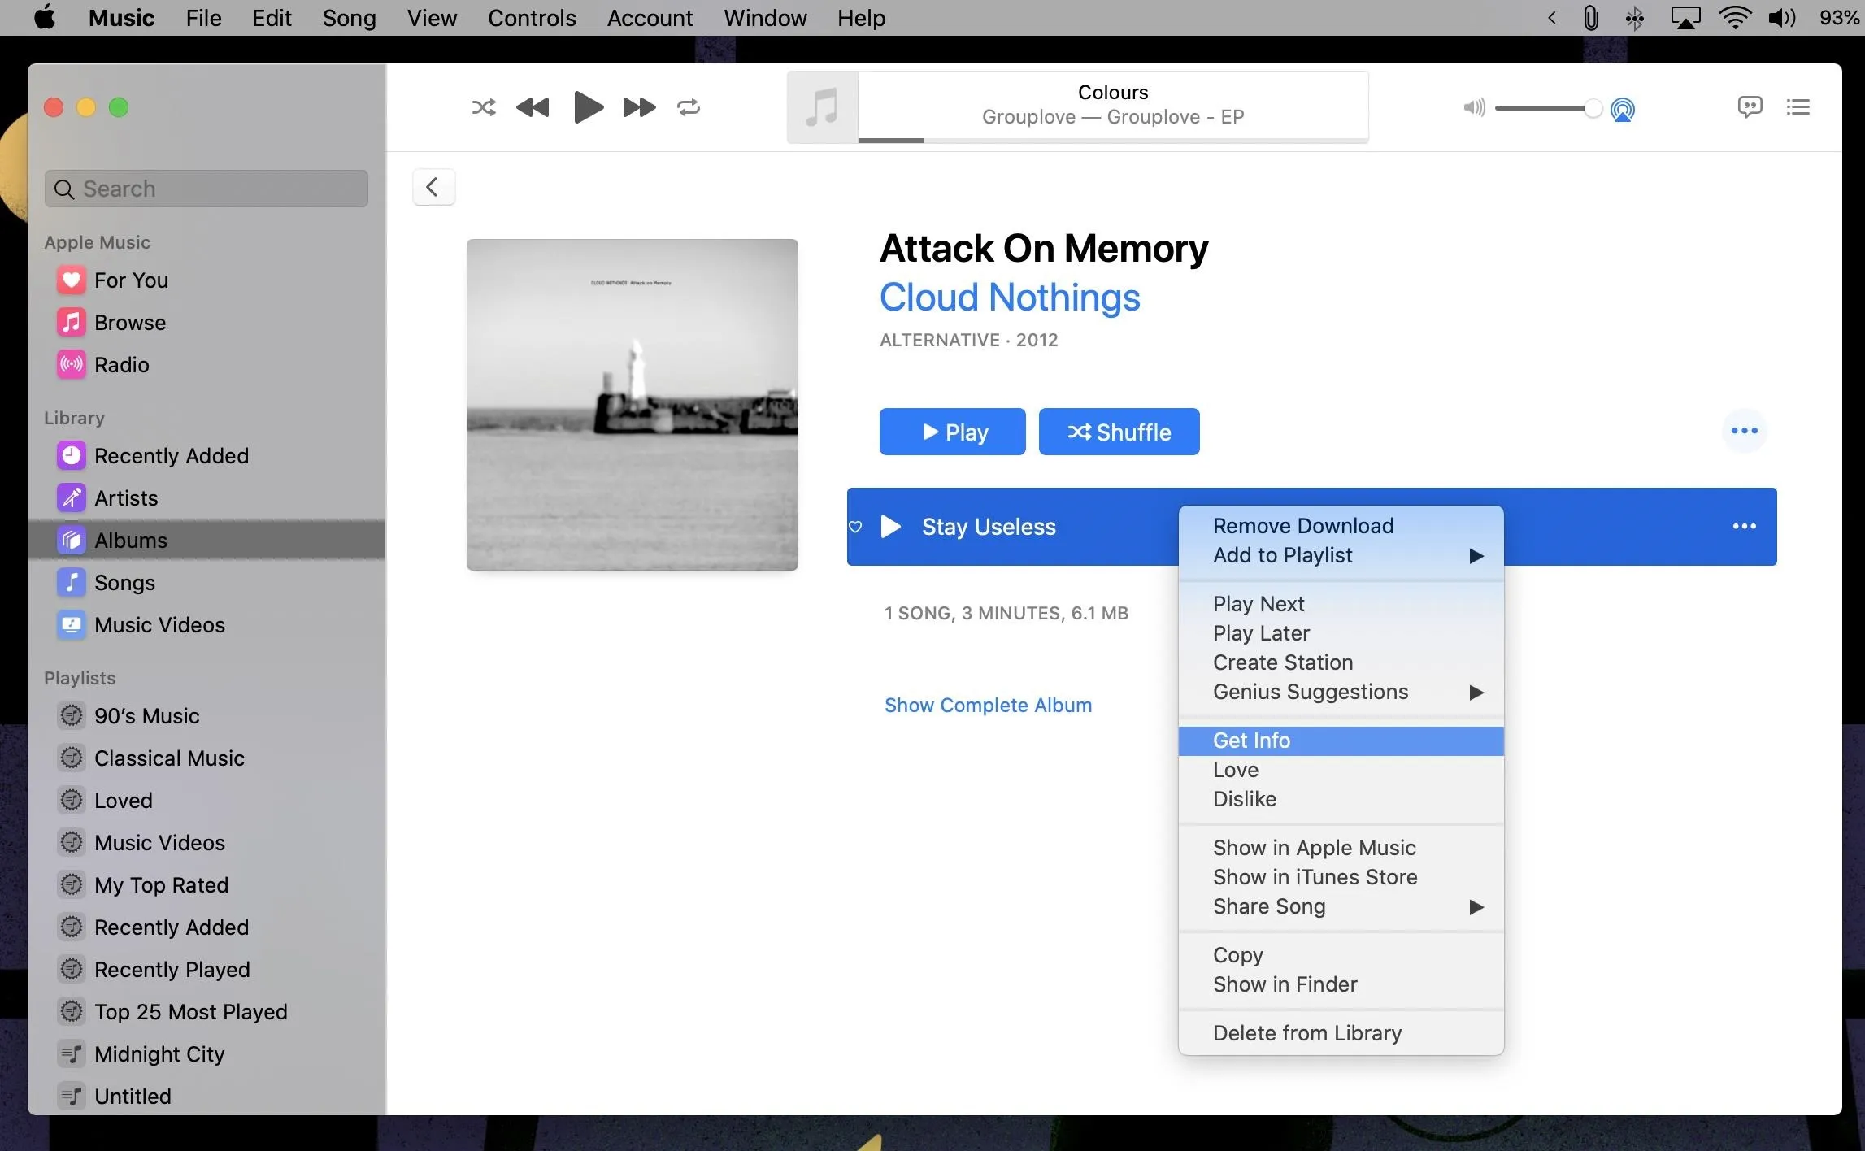This screenshot has width=1865, height=1151.
Task: Choose Show in Finder
Action: coord(1341,984)
